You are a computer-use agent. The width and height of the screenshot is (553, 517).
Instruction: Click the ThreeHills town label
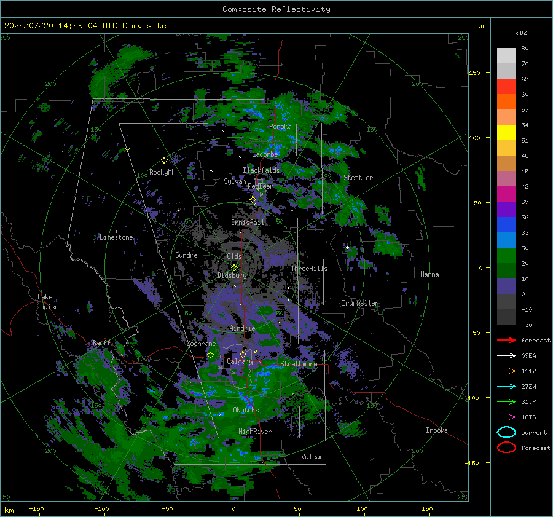[309, 269]
